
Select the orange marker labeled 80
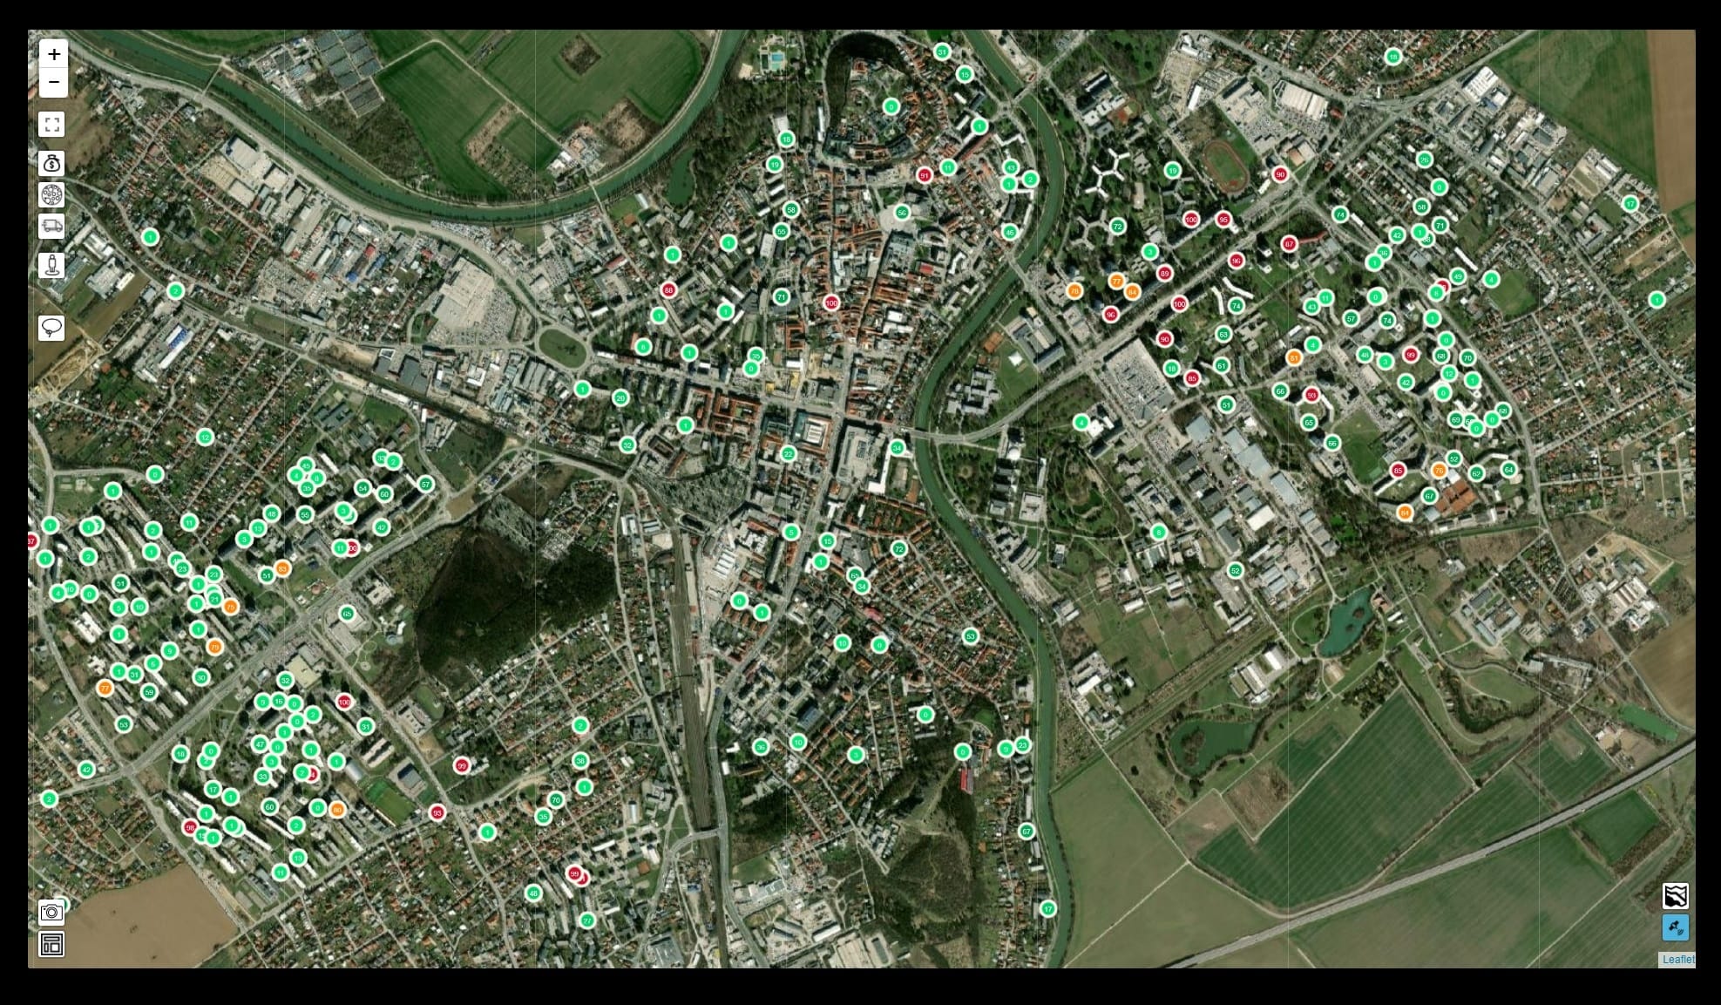337,810
